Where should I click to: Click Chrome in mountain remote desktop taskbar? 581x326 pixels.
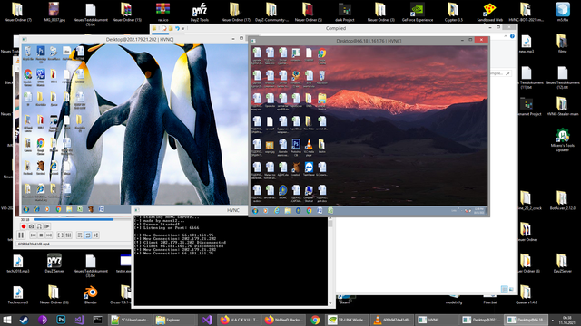coord(309,211)
